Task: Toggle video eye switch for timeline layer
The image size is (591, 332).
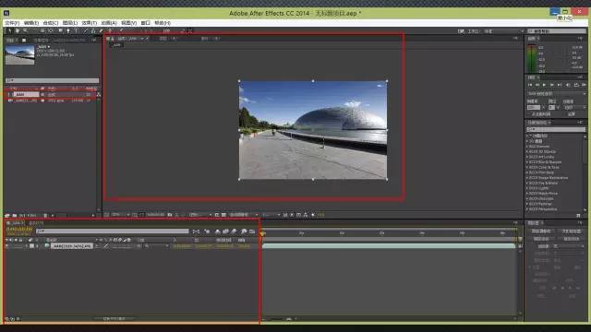Action: [x=6, y=246]
